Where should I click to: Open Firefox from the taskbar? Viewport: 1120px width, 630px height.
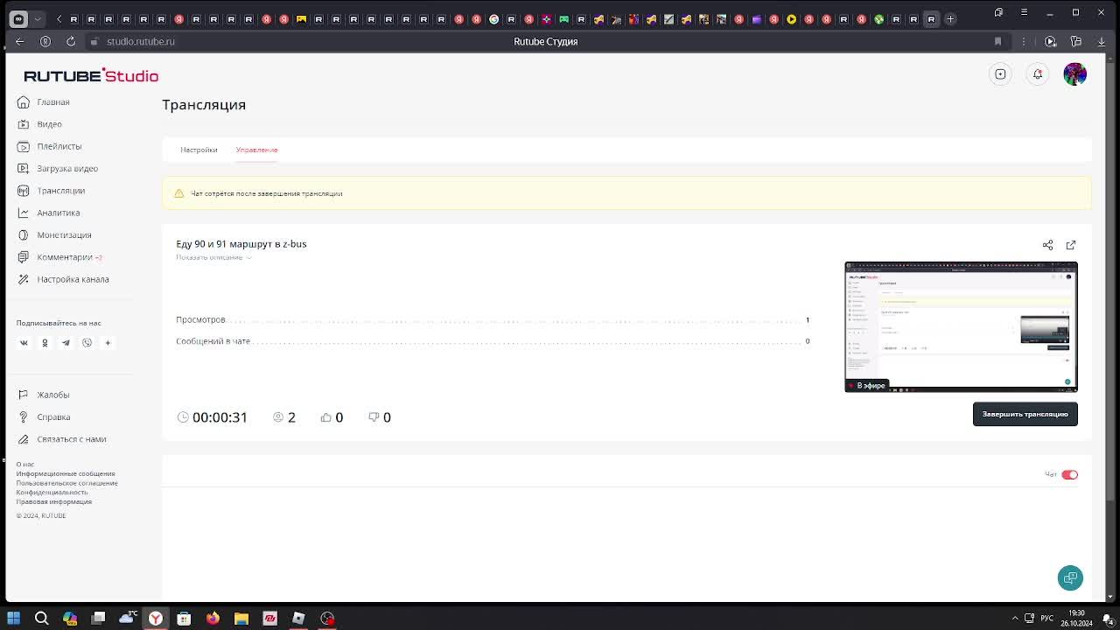213,619
